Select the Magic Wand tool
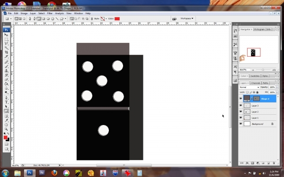 coord(6,48)
